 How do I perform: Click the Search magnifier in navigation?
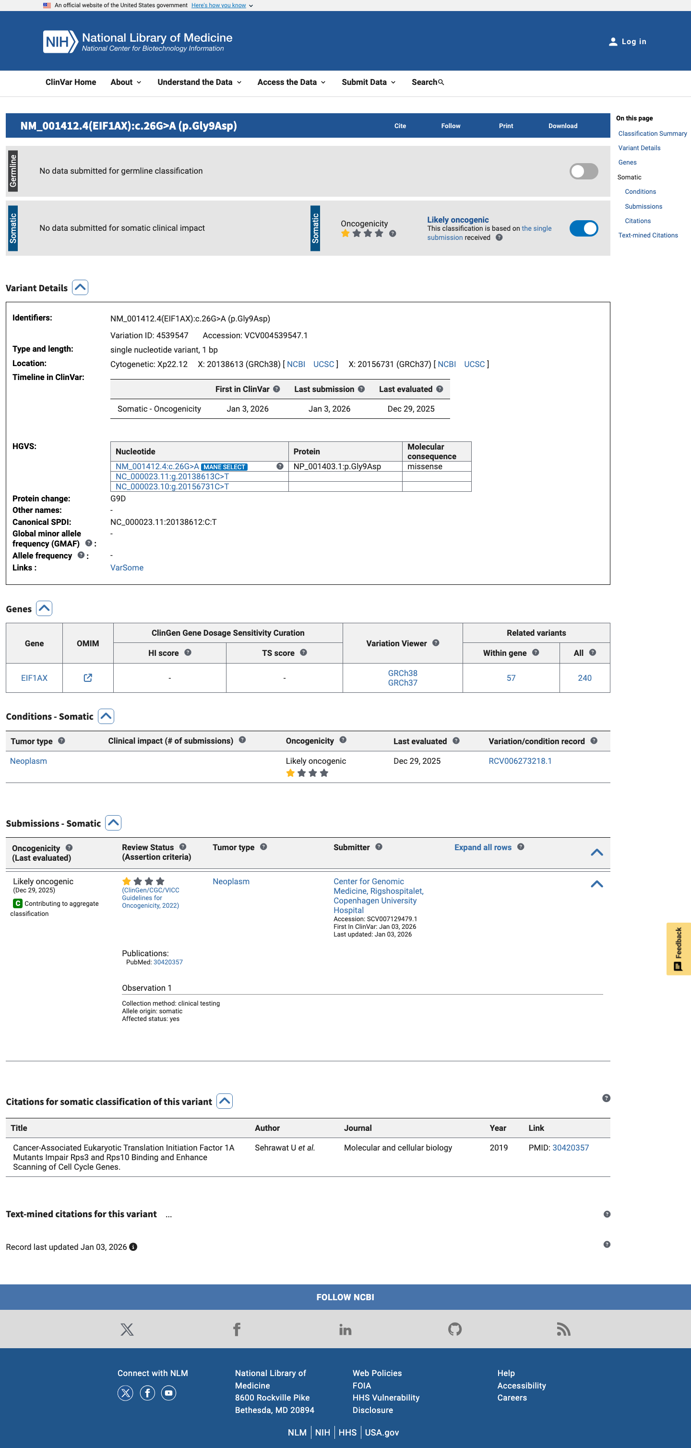click(441, 83)
